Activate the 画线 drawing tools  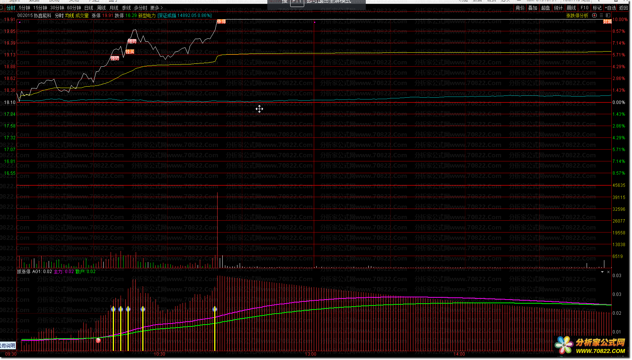571,8
